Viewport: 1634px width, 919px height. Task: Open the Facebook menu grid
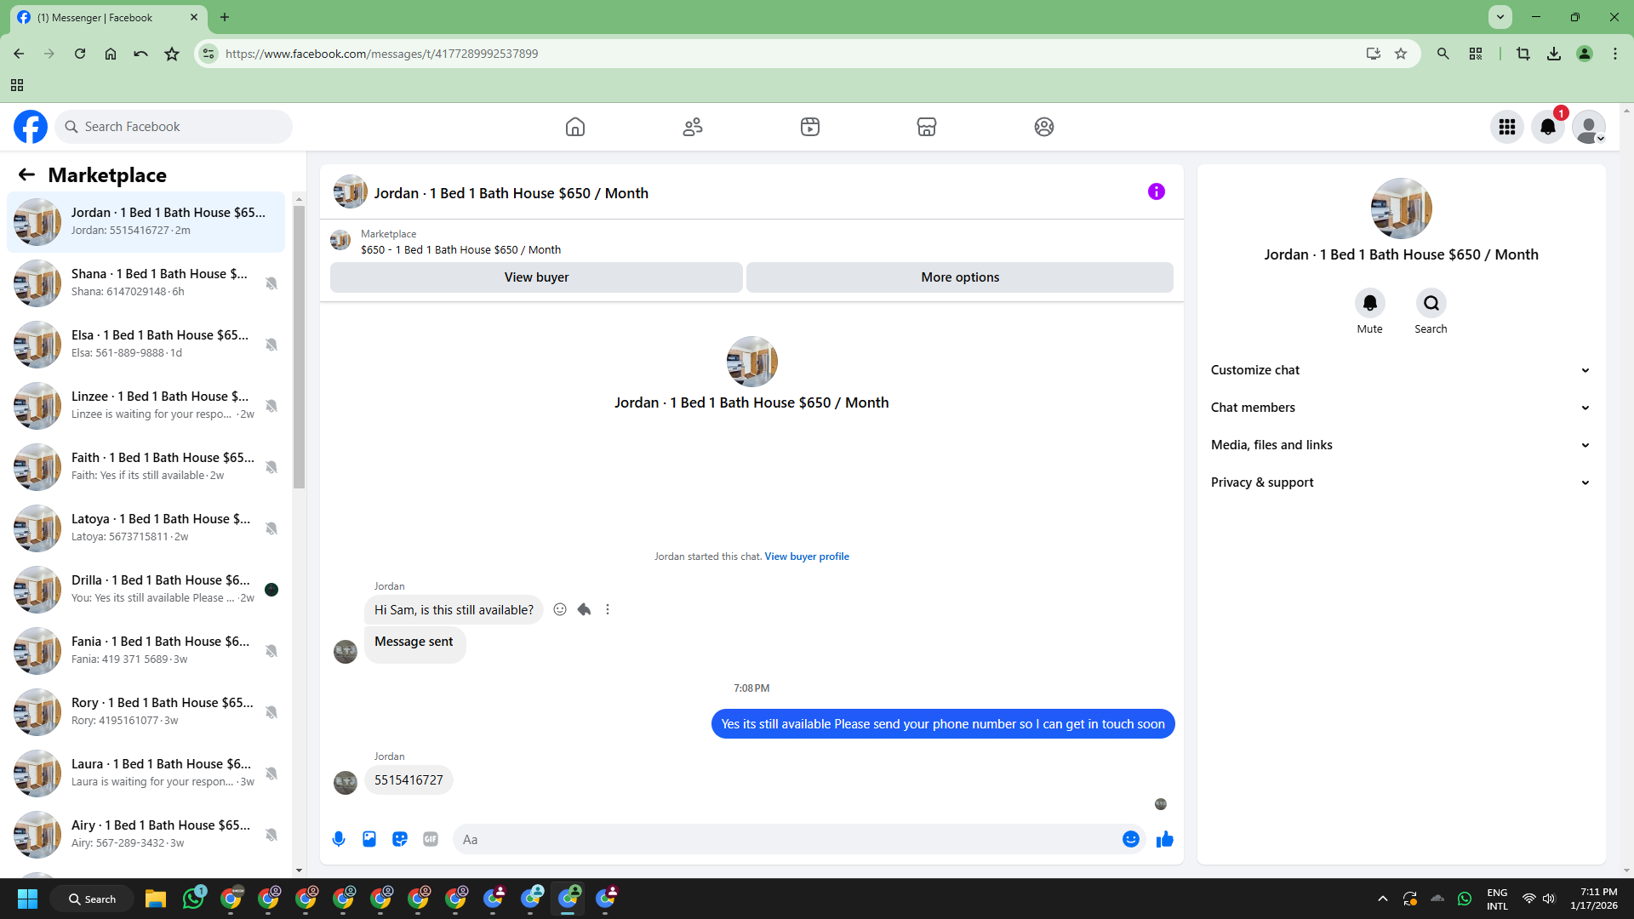[x=1506, y=127]
